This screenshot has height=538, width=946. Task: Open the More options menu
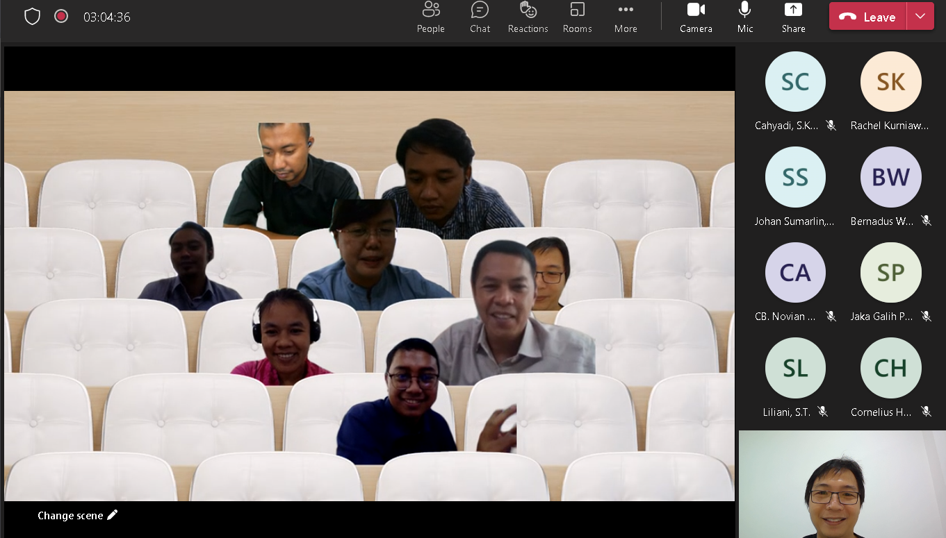point(626,17)
